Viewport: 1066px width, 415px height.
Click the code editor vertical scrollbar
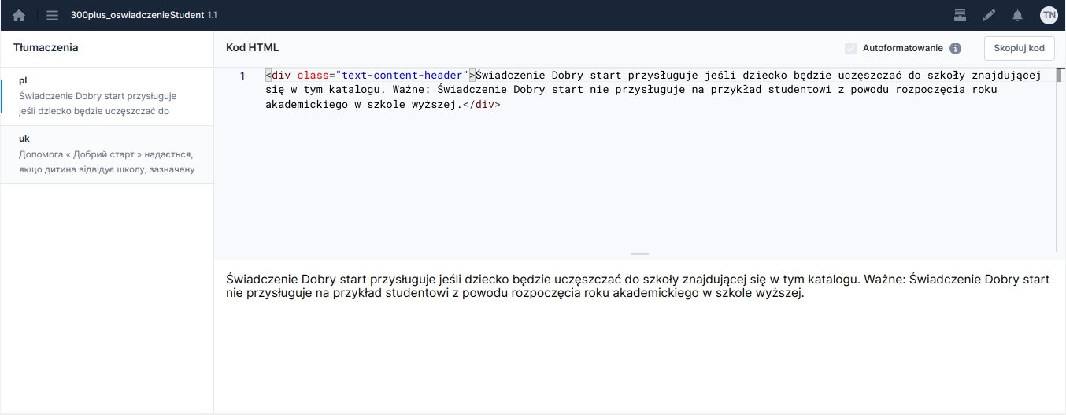(x=1059, y=76)
